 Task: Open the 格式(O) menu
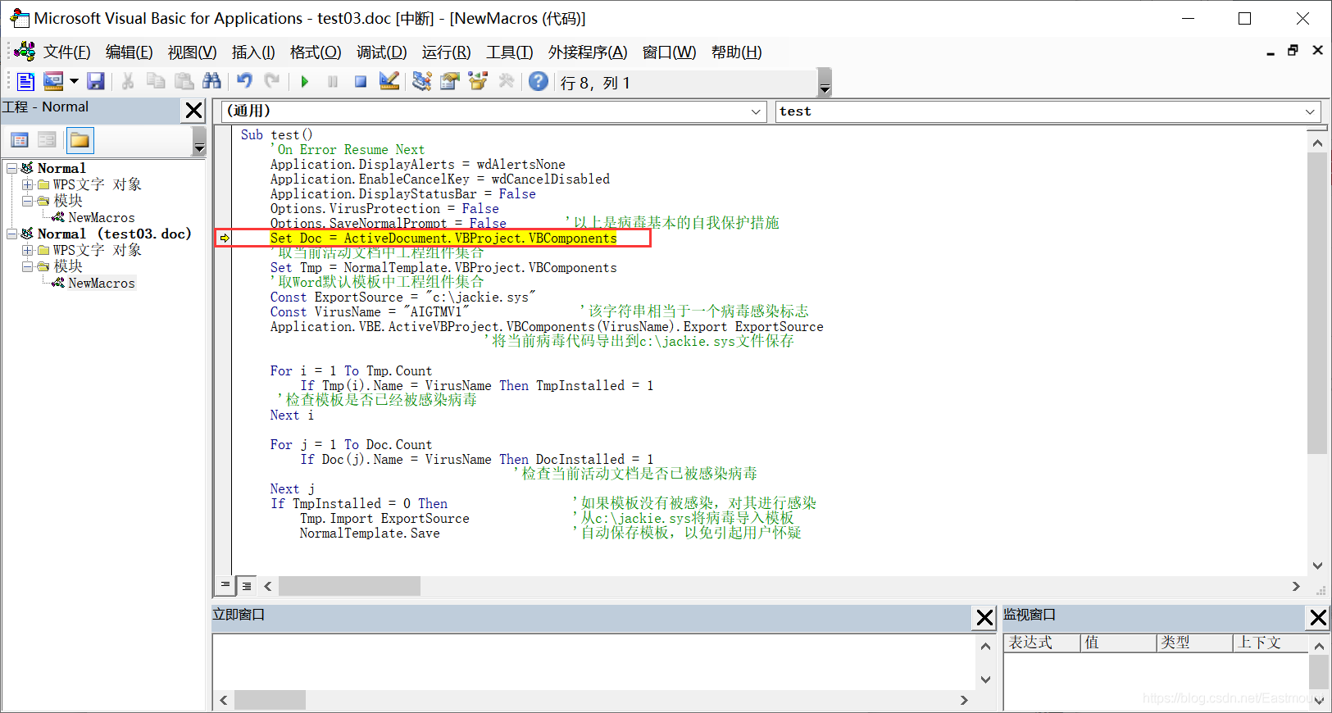pyautogui.click(x=316, y=52)
